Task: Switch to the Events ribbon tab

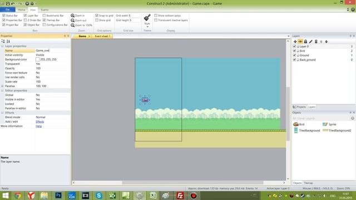Action: click(44, 10)
